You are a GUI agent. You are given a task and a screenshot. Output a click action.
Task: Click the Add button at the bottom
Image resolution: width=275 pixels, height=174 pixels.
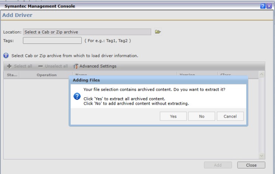click(218, 165)
